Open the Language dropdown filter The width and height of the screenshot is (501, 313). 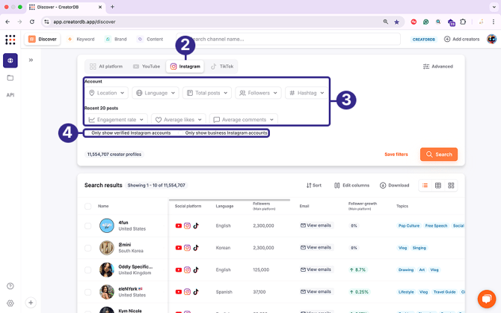[x=156, y=93]
